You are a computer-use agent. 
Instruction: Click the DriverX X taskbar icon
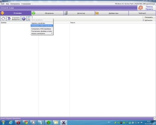tap(63, 123)
